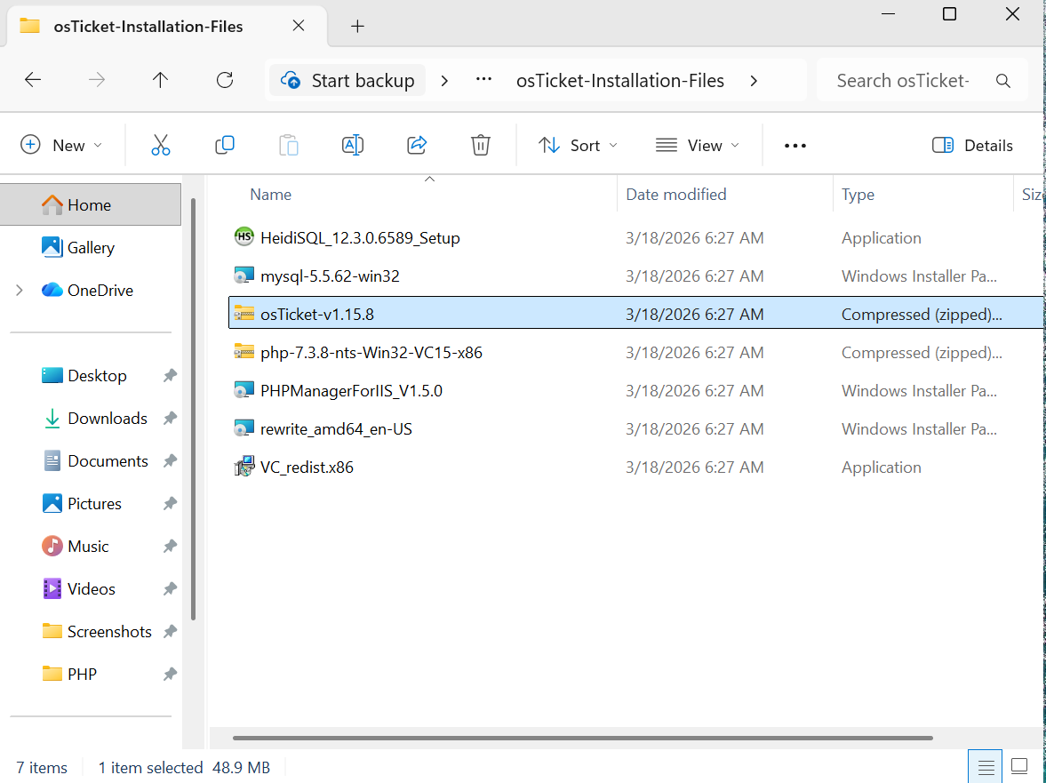Image resolution: width=1046 pixels, height=783 pixels.
Task: Click the pin icon beside Screenshots
Action: [170, 632]
